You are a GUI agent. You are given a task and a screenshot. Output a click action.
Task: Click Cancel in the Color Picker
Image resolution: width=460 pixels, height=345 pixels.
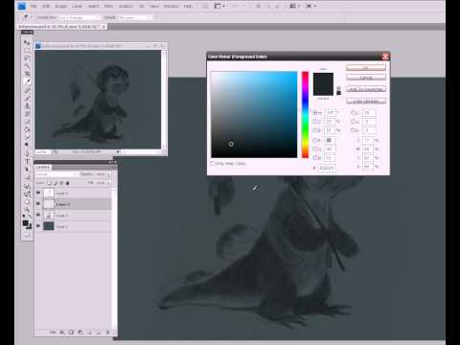click(366, 78)
